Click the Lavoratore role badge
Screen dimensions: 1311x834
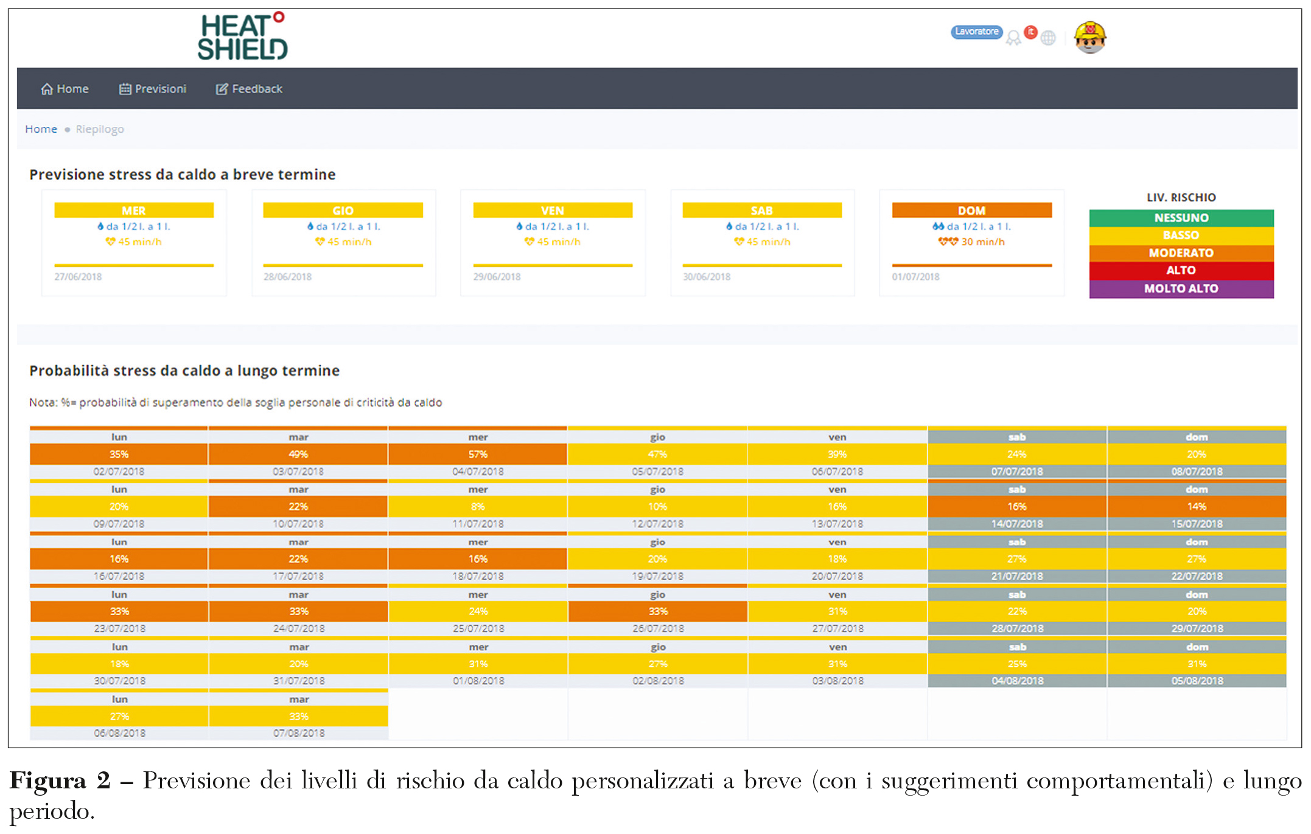pyautogui.click(x=976, y=32)
